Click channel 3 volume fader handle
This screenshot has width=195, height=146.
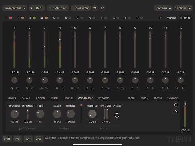[45, 47]
